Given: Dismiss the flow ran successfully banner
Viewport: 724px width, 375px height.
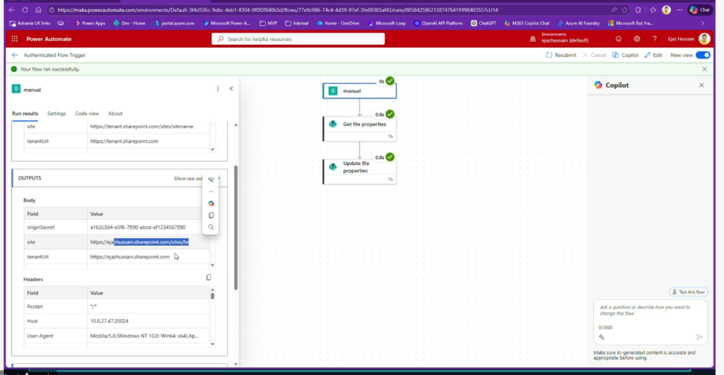Looking at the screenshot, I should pyautogui.click(x=704, y=69).
